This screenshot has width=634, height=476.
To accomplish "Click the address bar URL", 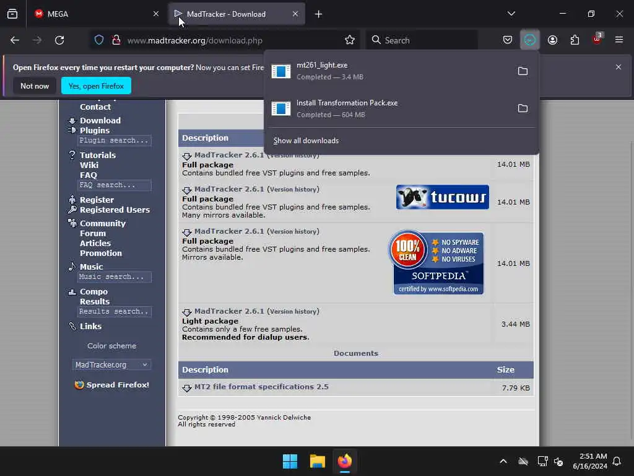I will pyautogui.click(x=195, y=40).
